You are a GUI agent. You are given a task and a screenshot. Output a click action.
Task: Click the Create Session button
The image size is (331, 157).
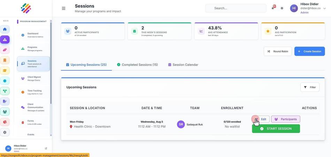click(309, 51)
